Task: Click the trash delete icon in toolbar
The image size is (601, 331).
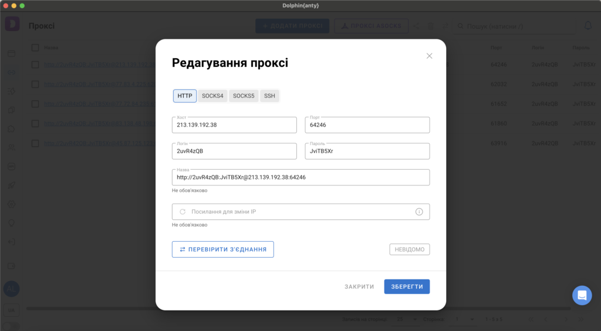Action: pos(431,26)
